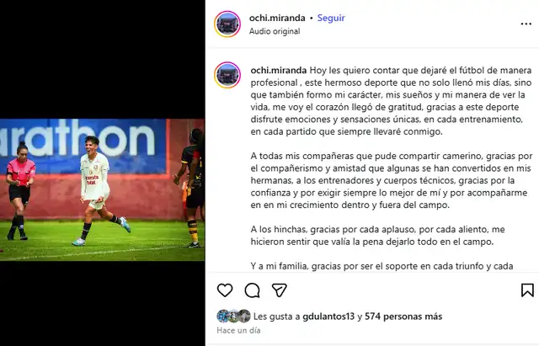The width and height of the screenshot is (539, 346).
Task: Open the three-dot more options menu
Action: click(x=526, y=24)
